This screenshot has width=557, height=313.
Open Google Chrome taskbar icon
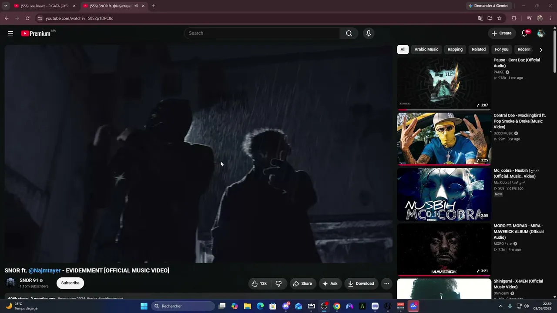click(x=337, y=306)
